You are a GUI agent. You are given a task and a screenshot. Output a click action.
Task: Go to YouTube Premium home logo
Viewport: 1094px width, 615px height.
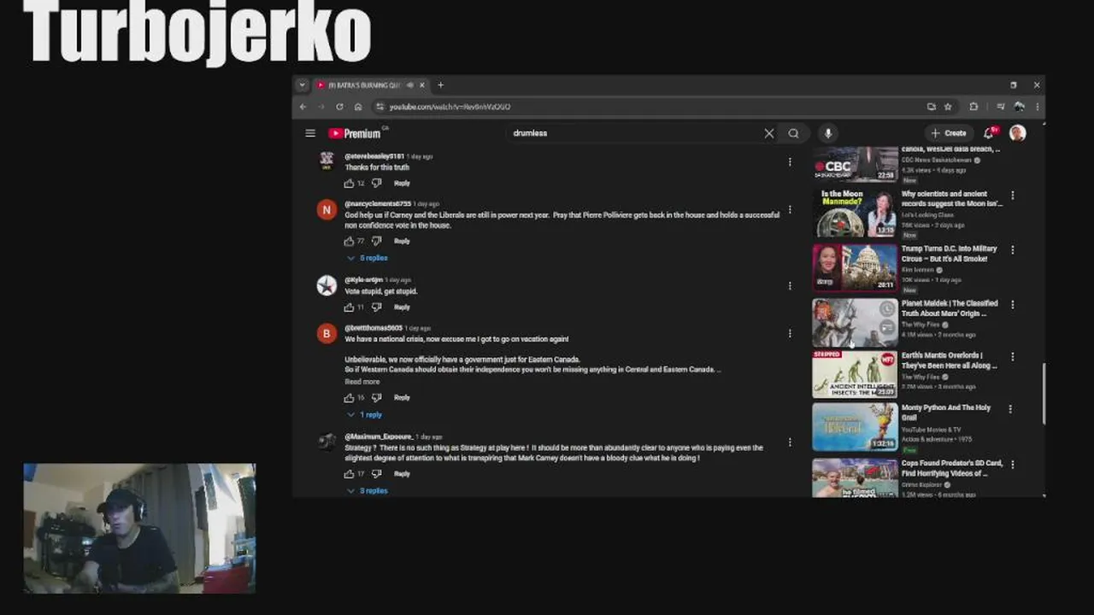click(x=355, y=133)
